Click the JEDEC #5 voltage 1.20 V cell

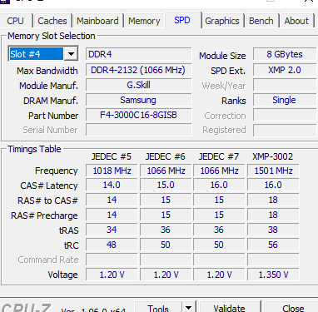pyautogui.click(x=112, y=275)
